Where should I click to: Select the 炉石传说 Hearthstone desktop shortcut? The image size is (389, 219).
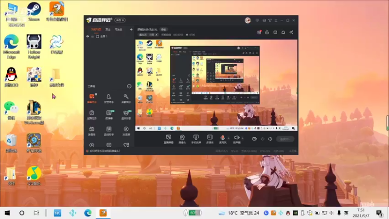point(34,143)
